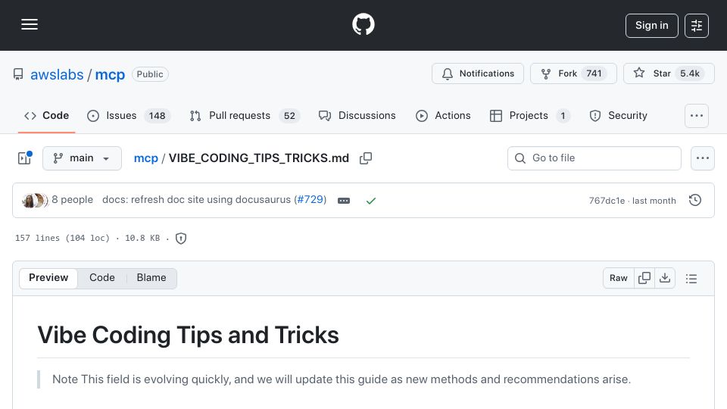The width and height of the screenshot is (727, 409).
Task: Click the shield icon beside file size
Action: (181, 239)
